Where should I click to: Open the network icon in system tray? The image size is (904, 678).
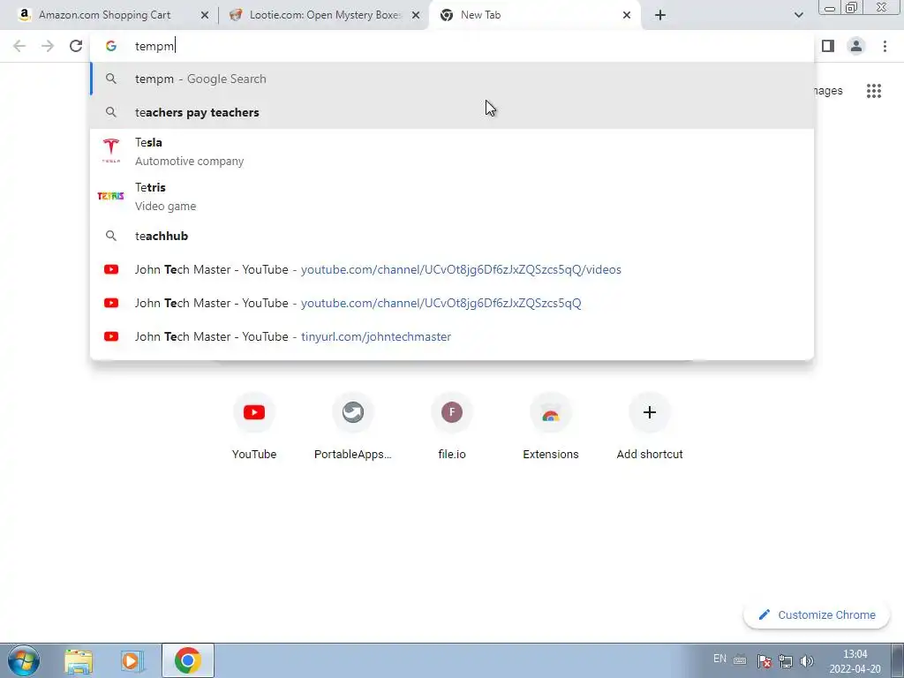pos(785,661)
